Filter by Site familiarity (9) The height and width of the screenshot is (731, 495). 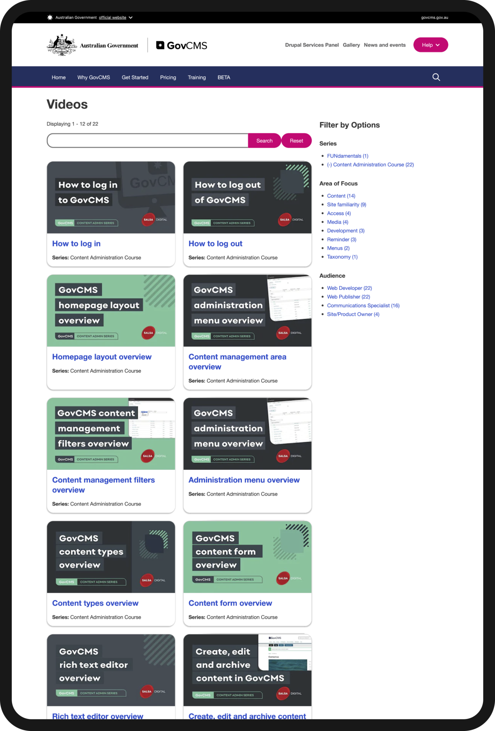click(347, 205)
